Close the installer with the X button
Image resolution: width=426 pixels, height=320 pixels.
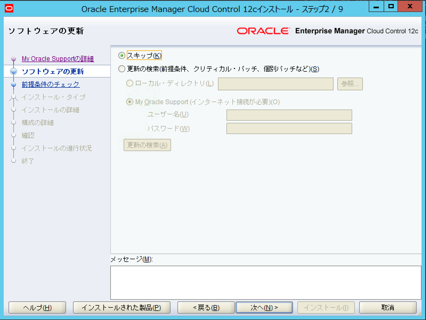[410, 6]
